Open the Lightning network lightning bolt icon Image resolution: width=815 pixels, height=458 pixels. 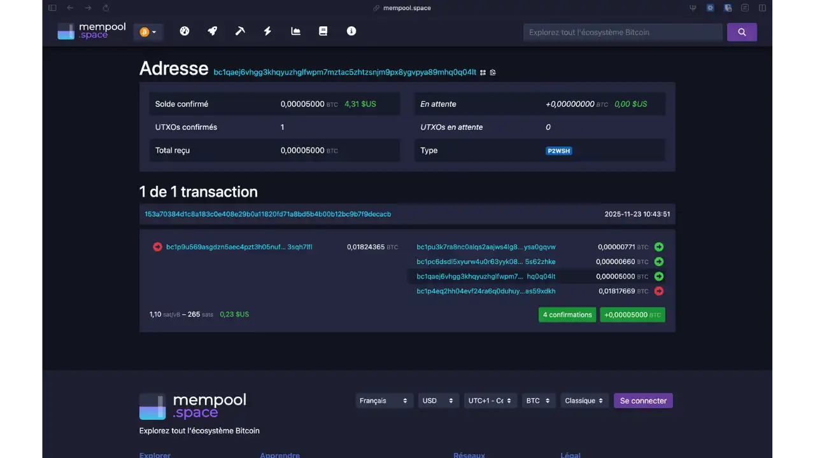pos(267,31)
